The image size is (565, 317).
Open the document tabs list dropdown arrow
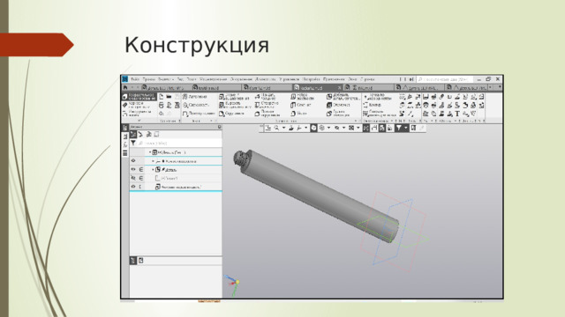500,87
